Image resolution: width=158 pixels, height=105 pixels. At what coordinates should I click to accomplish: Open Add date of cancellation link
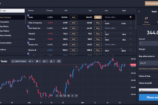coord(148,69)
